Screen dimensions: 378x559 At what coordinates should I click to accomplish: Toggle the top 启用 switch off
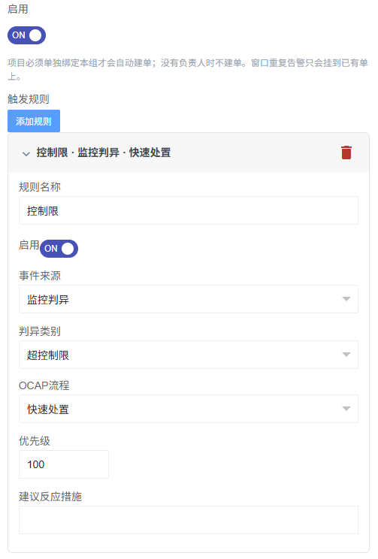click(27, 35)
